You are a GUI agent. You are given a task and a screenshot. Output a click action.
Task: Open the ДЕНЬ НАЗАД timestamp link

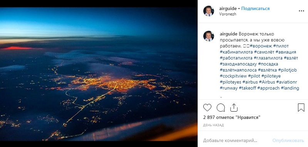click(x=213, y=125)
